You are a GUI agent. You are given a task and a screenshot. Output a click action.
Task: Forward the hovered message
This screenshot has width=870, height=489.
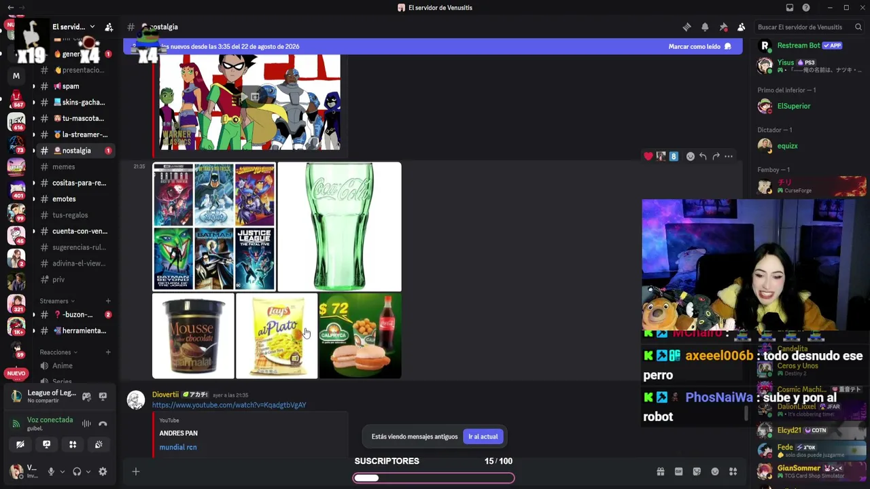[716, 156]
